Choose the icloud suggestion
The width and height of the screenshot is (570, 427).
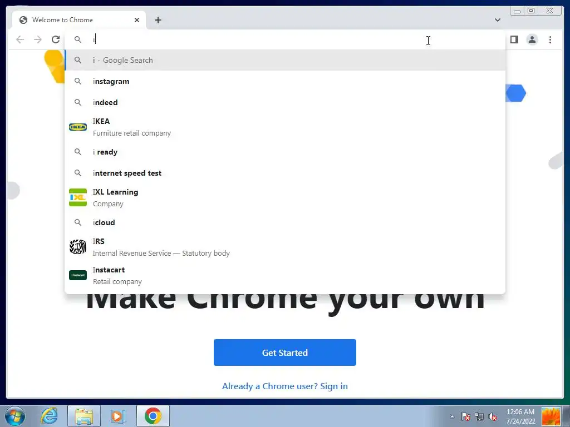click(285, 222)
